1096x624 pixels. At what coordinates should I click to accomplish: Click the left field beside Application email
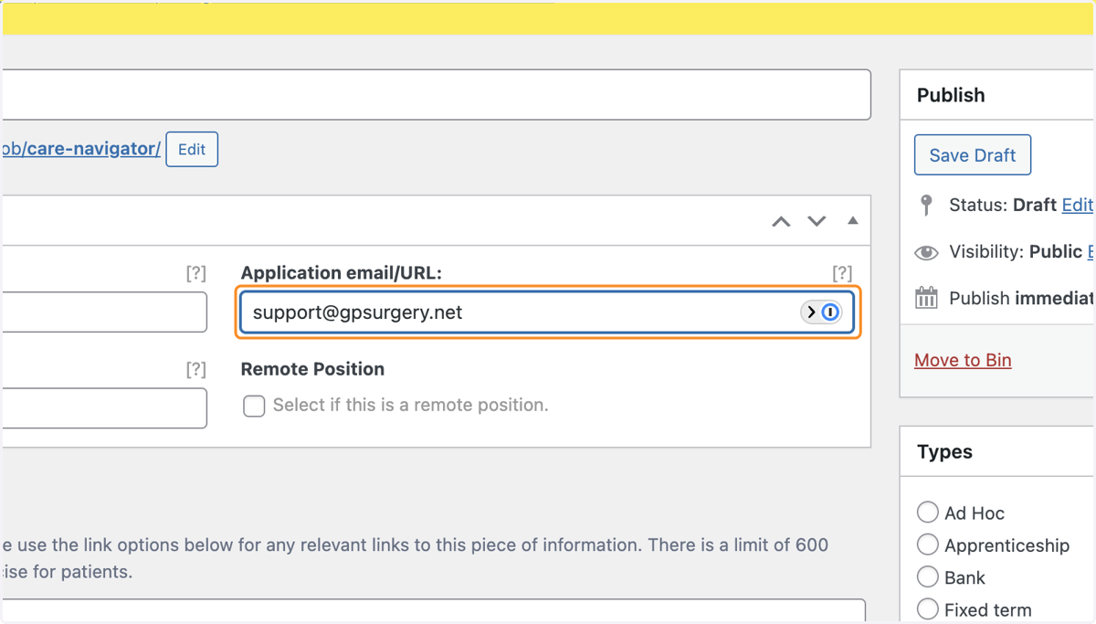[x=105, y=312]
